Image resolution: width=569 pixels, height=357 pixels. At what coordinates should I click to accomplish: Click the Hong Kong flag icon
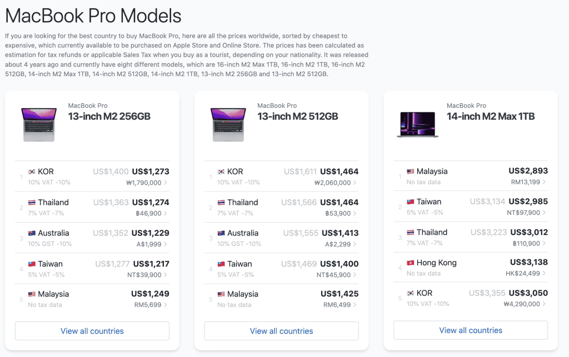click(411, 263)
